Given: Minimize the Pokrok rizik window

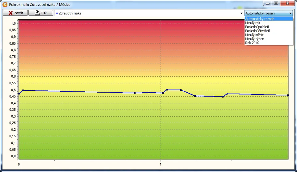Looking at the screenshot, I should [x=267, y=3].
